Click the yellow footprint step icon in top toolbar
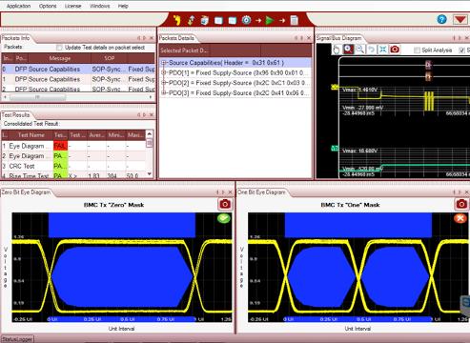The width and height of the screenshot is (470, 343). [177, 20]
